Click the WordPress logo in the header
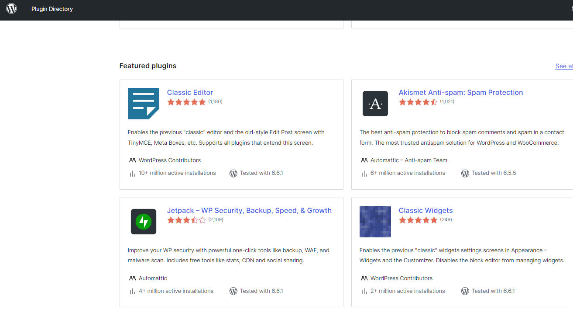Screen dimensions: 573x313 (x=11, y=9)
